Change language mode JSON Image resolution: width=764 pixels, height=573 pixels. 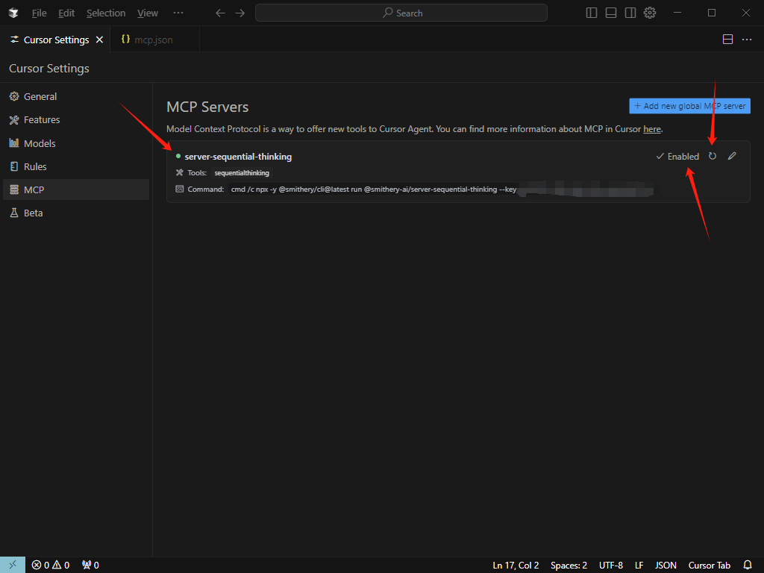tap(666, 566)
